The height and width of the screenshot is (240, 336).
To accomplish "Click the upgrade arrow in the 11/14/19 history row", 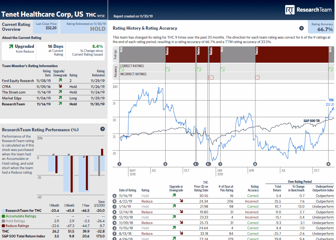I will point(174,195).
